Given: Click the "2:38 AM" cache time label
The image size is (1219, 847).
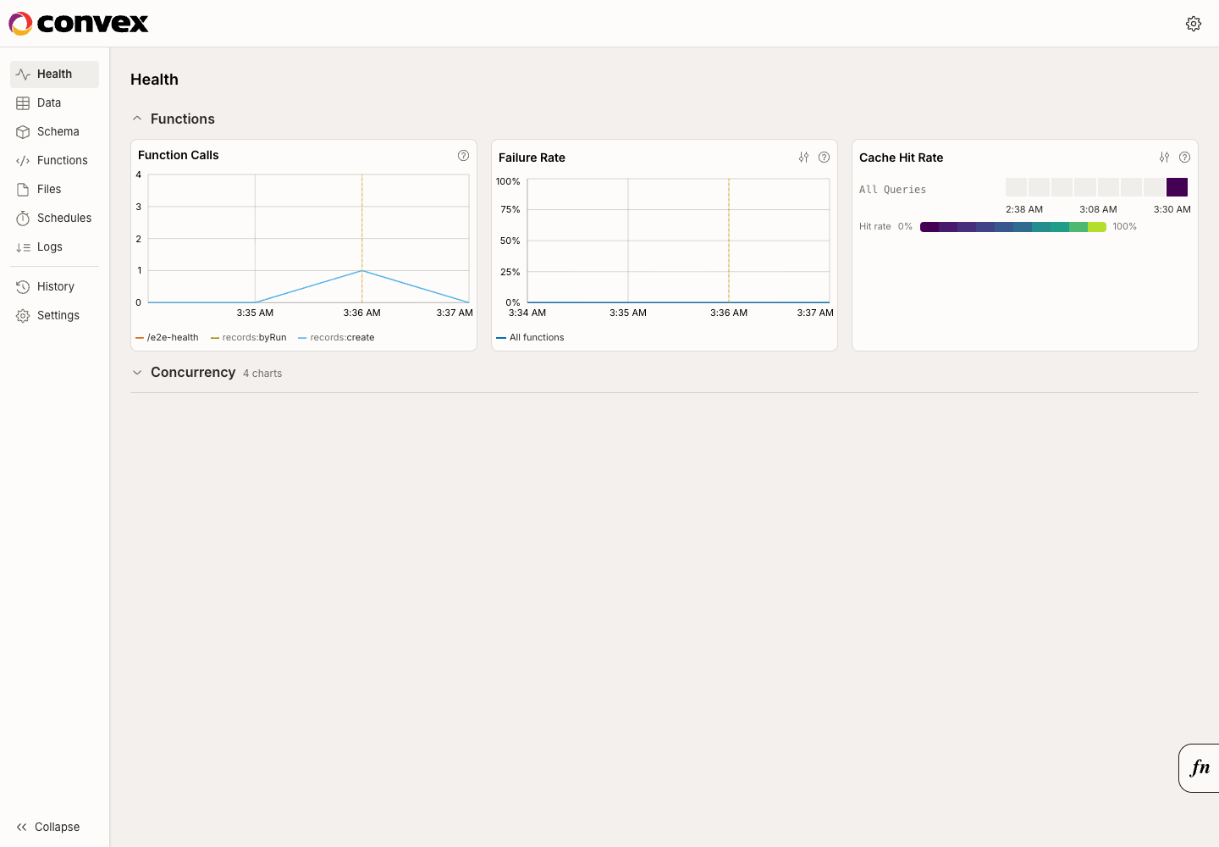Looking at the screenshot, I should pos(1024,209).
